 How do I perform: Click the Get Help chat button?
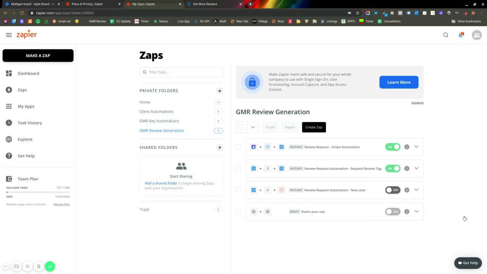click(x=468, y=263)
